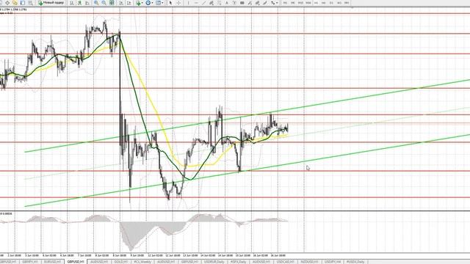Screen dimensions: 470x264
Task: Open the arrows objects tool
Action: coord(272,3)
